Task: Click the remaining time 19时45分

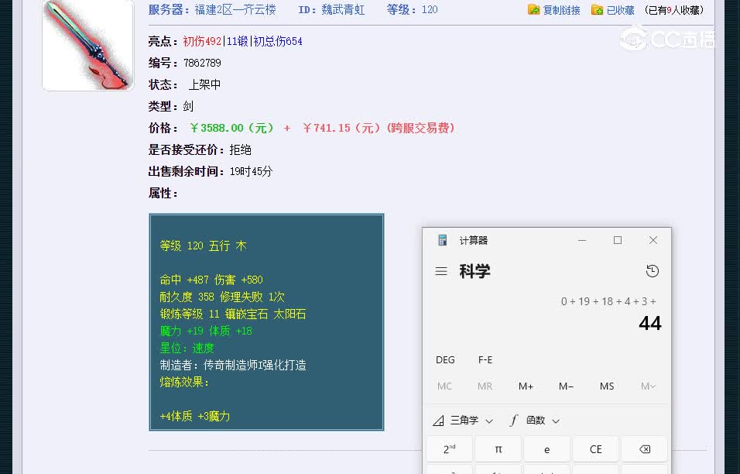Action: click(251, 171)
